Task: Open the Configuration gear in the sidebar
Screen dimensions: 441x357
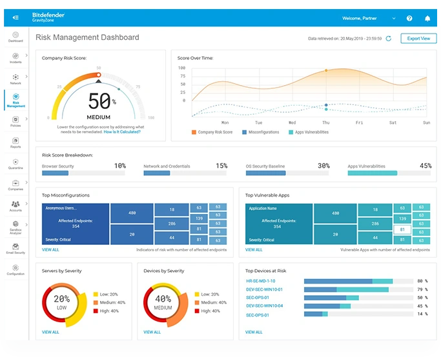Action: [x=15, y=269]
